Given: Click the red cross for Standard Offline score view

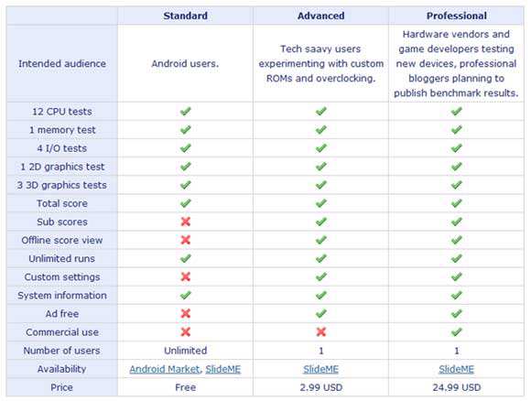Looking at the screenshot, I should (x=186, y=240).
